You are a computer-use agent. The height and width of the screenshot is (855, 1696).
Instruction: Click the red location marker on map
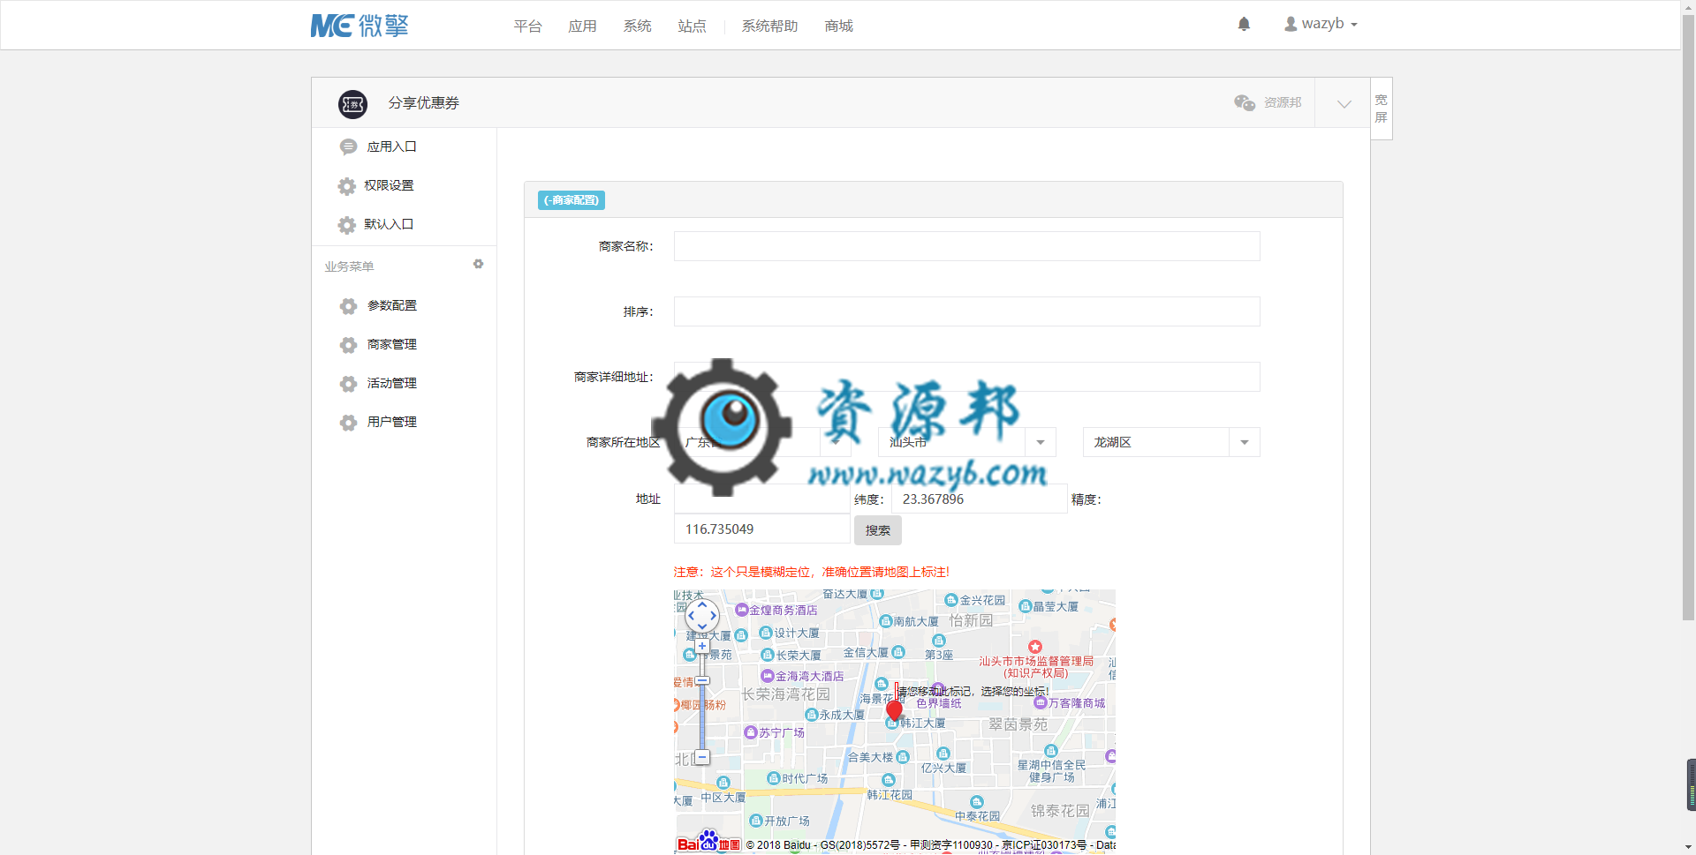click(894, 710)
